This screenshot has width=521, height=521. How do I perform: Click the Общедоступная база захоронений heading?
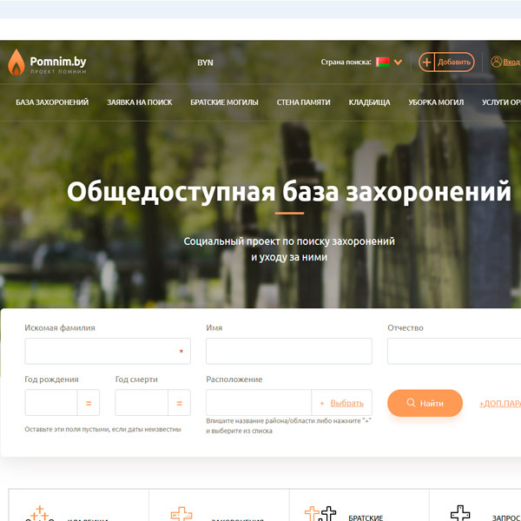(289, 192)
